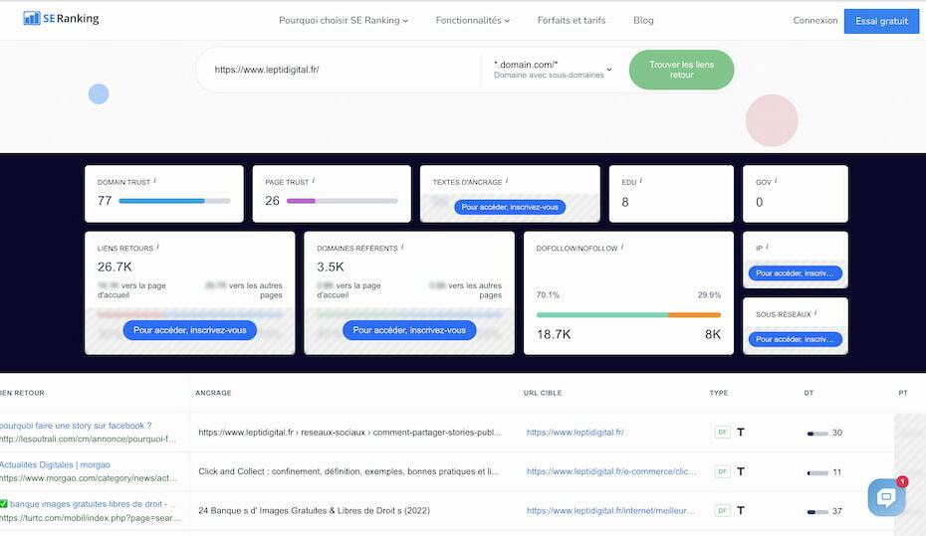Open the domain scope dropdown *.domain.com/*
Image resolution: width=926 pixels, height=536 pixels.
pyautogui.click(x=553, y=69)
